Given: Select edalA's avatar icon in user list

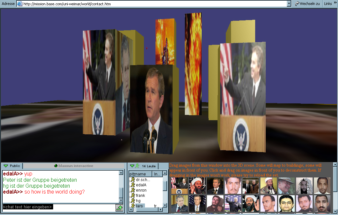Looking at the screenshot, I should [132, 185].
